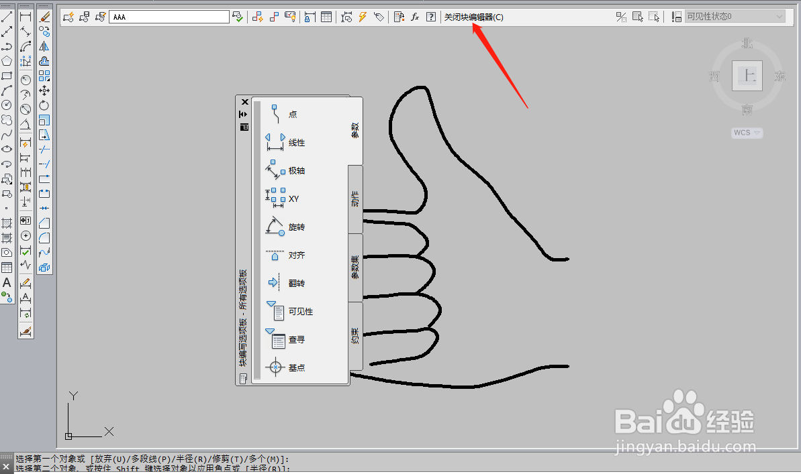Select the Explode tool
The height and width of the screenshot is (474, 801).
[44, 268]
